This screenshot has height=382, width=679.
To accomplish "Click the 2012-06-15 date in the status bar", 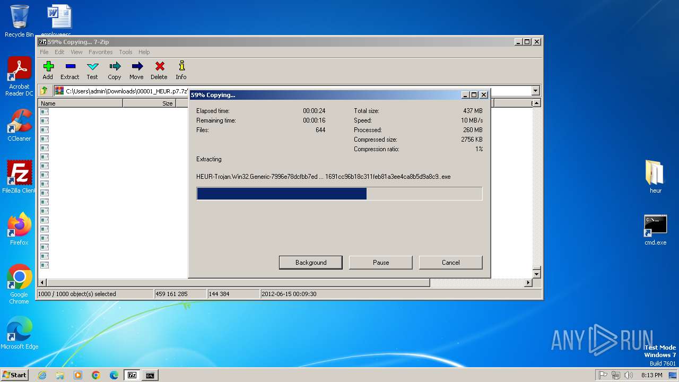I will pyautogui.click(x=289, y=294).
